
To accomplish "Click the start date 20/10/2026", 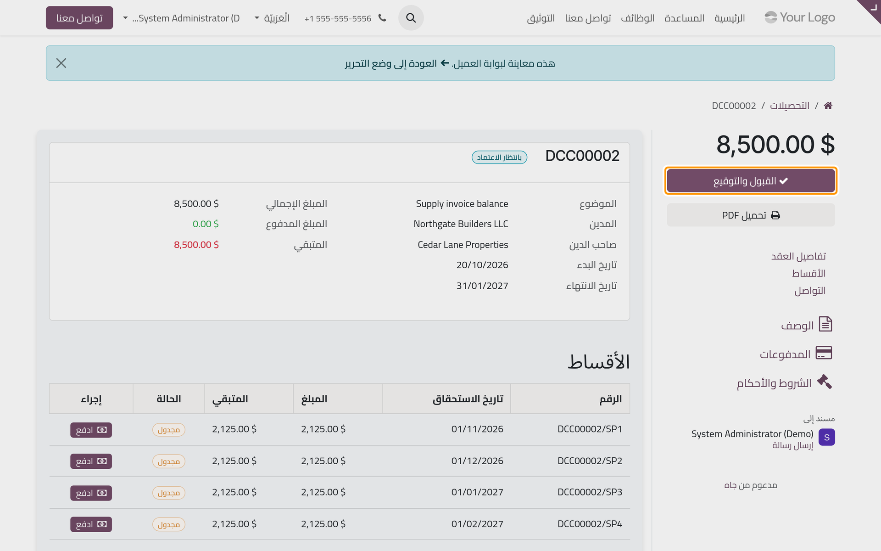I will click(x=482, y=265).
